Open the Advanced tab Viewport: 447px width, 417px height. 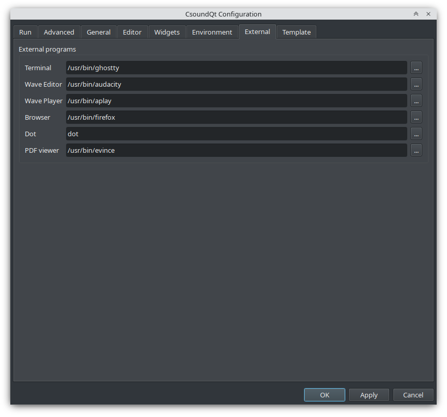59,32
